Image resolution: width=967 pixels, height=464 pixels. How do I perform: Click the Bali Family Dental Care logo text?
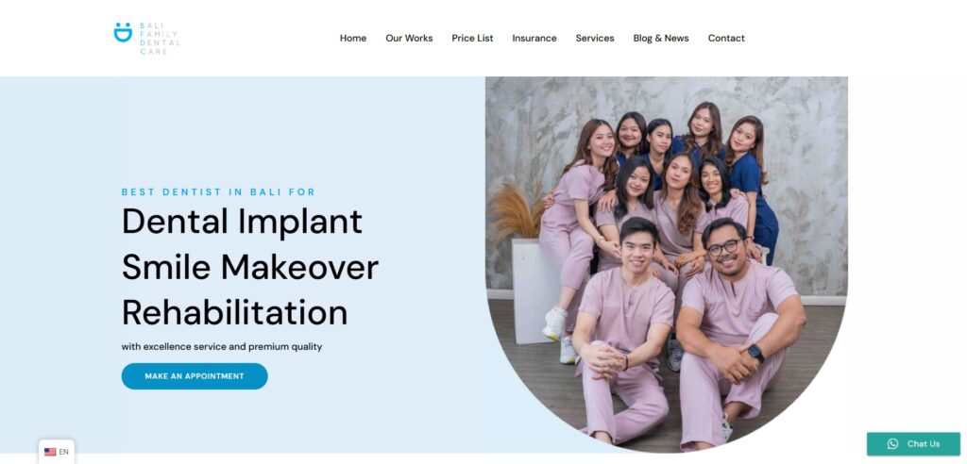click(160, 39)
